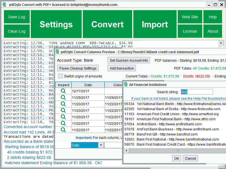
Task: Click the License button
Action: (x=190, y=31)
